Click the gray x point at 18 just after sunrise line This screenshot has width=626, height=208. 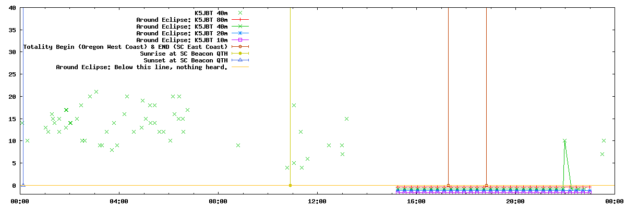point(294,105)
